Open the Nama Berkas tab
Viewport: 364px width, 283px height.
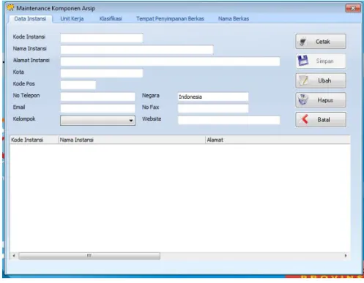234,19
